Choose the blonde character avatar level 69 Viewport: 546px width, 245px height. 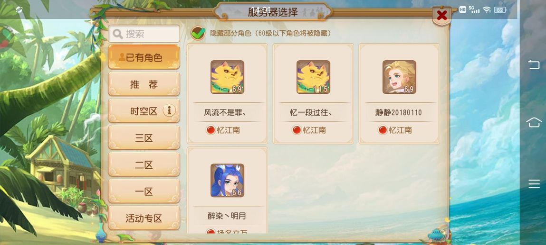pos(399,77)
